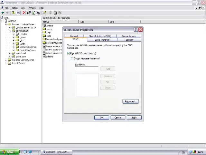
Task: Click the security shield tray icon
Action: pyautogui.click(x=195, y=152)
